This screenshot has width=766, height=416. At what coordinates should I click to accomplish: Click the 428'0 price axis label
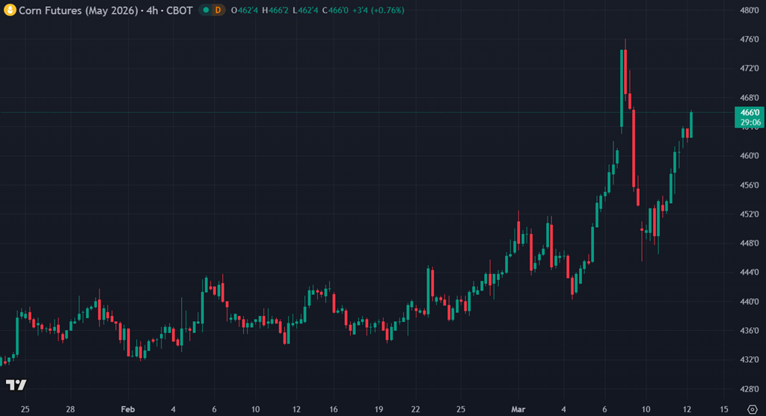[x=750, y=389]
